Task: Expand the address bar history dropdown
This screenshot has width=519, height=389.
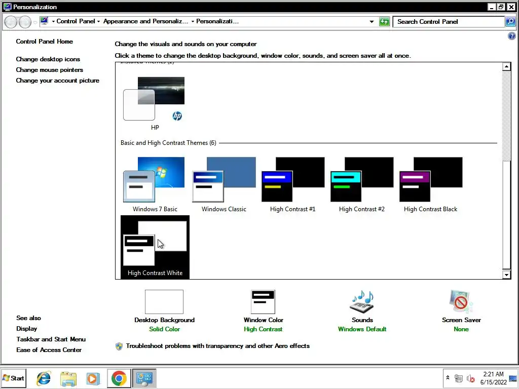Action: (x=372, y=22)
